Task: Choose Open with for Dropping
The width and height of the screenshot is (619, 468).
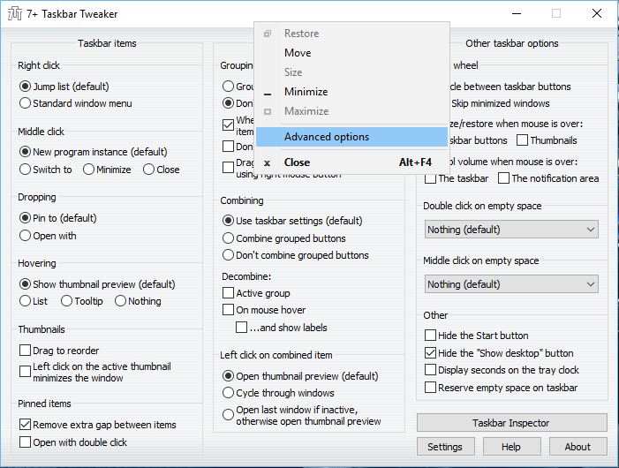Action: point(26,236)
